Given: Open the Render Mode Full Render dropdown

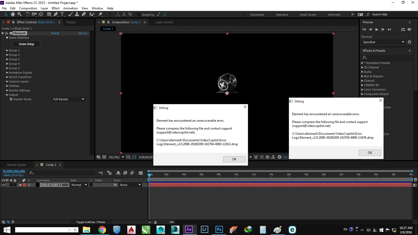Looking at the screenshot, I should point(68,99).
